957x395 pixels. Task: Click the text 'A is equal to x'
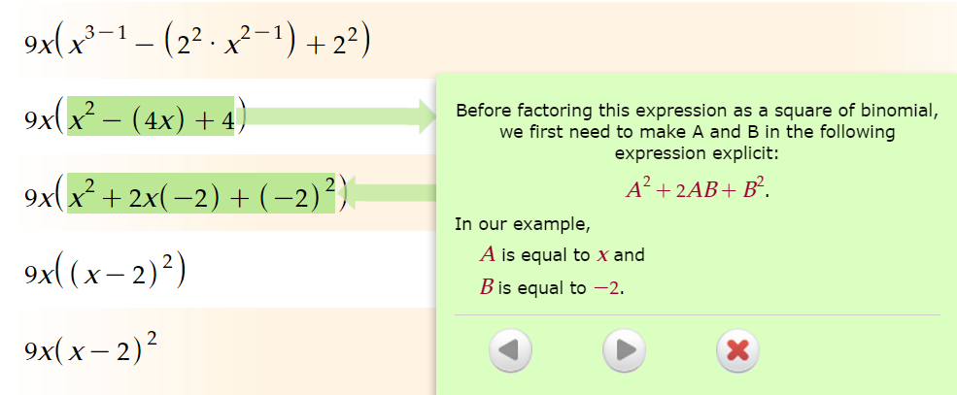click(x=544, y=254)
